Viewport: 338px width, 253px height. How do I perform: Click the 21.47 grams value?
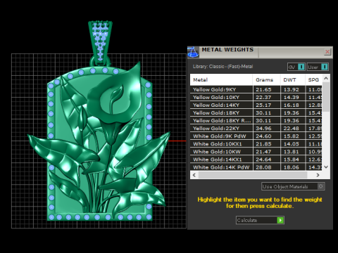[x=263, y=152]
